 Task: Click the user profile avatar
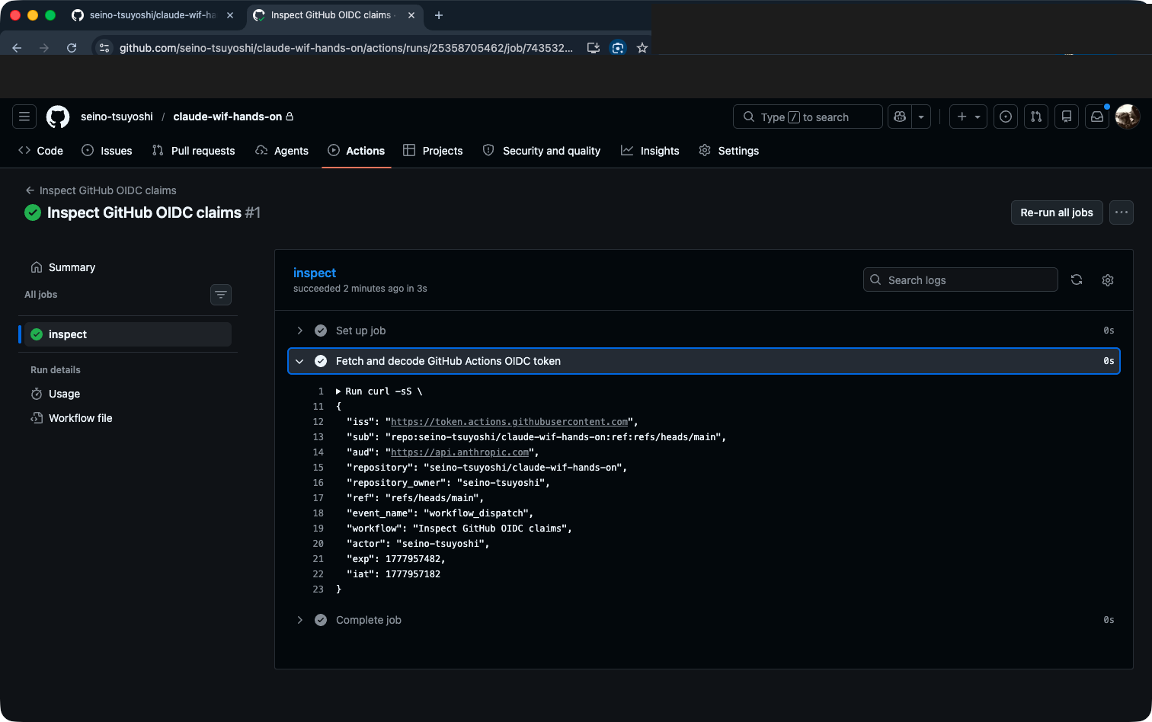(x=1128, y=117)
